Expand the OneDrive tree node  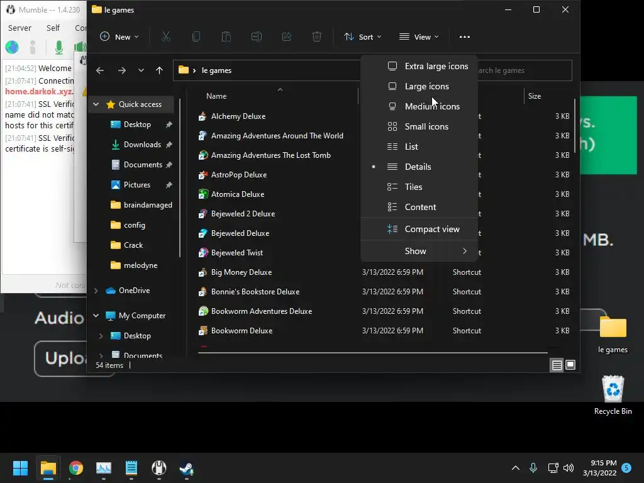96,291
